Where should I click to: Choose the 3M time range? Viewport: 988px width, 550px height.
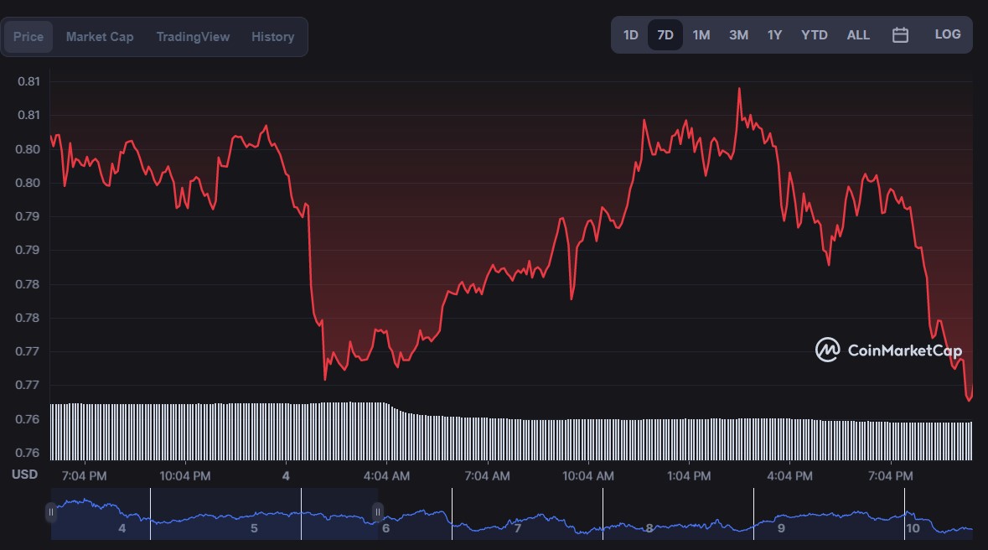pos(738,35)
